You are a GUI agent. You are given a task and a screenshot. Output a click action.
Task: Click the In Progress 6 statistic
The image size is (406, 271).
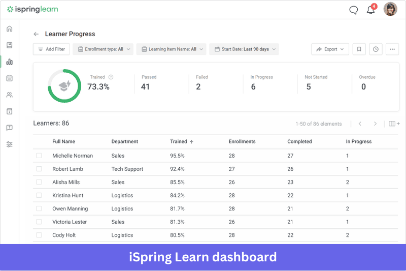click(x=261, y=83)
